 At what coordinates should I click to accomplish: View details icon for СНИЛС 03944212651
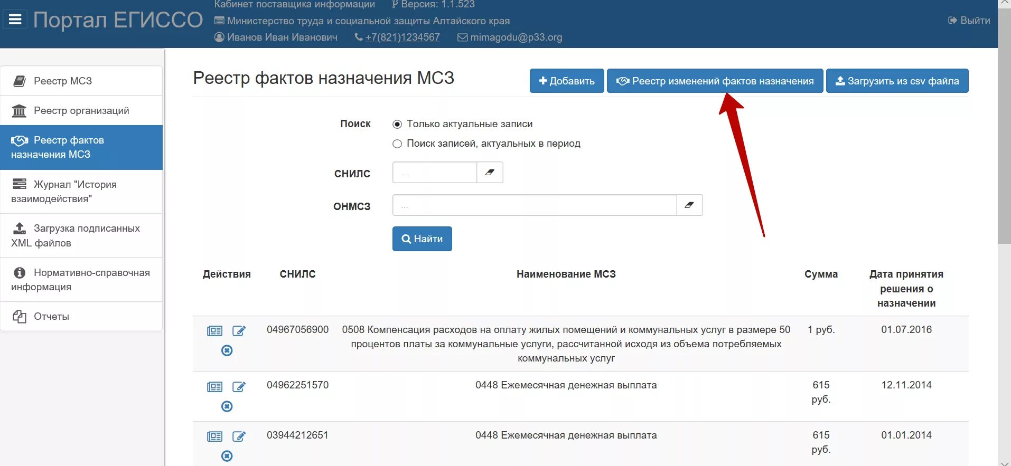pyautogui.click(x=214, y=436)
